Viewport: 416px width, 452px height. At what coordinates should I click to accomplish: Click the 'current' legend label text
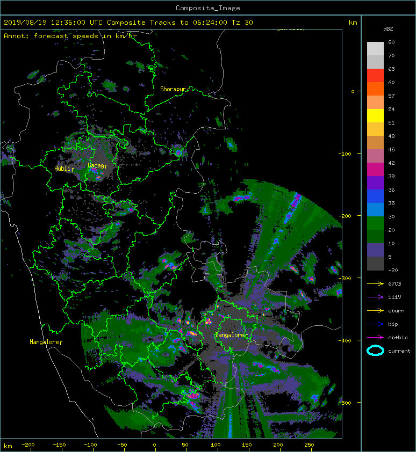pos(399,351)
